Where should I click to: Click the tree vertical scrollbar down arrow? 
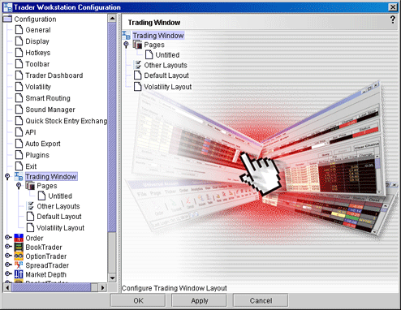(112, 278)
